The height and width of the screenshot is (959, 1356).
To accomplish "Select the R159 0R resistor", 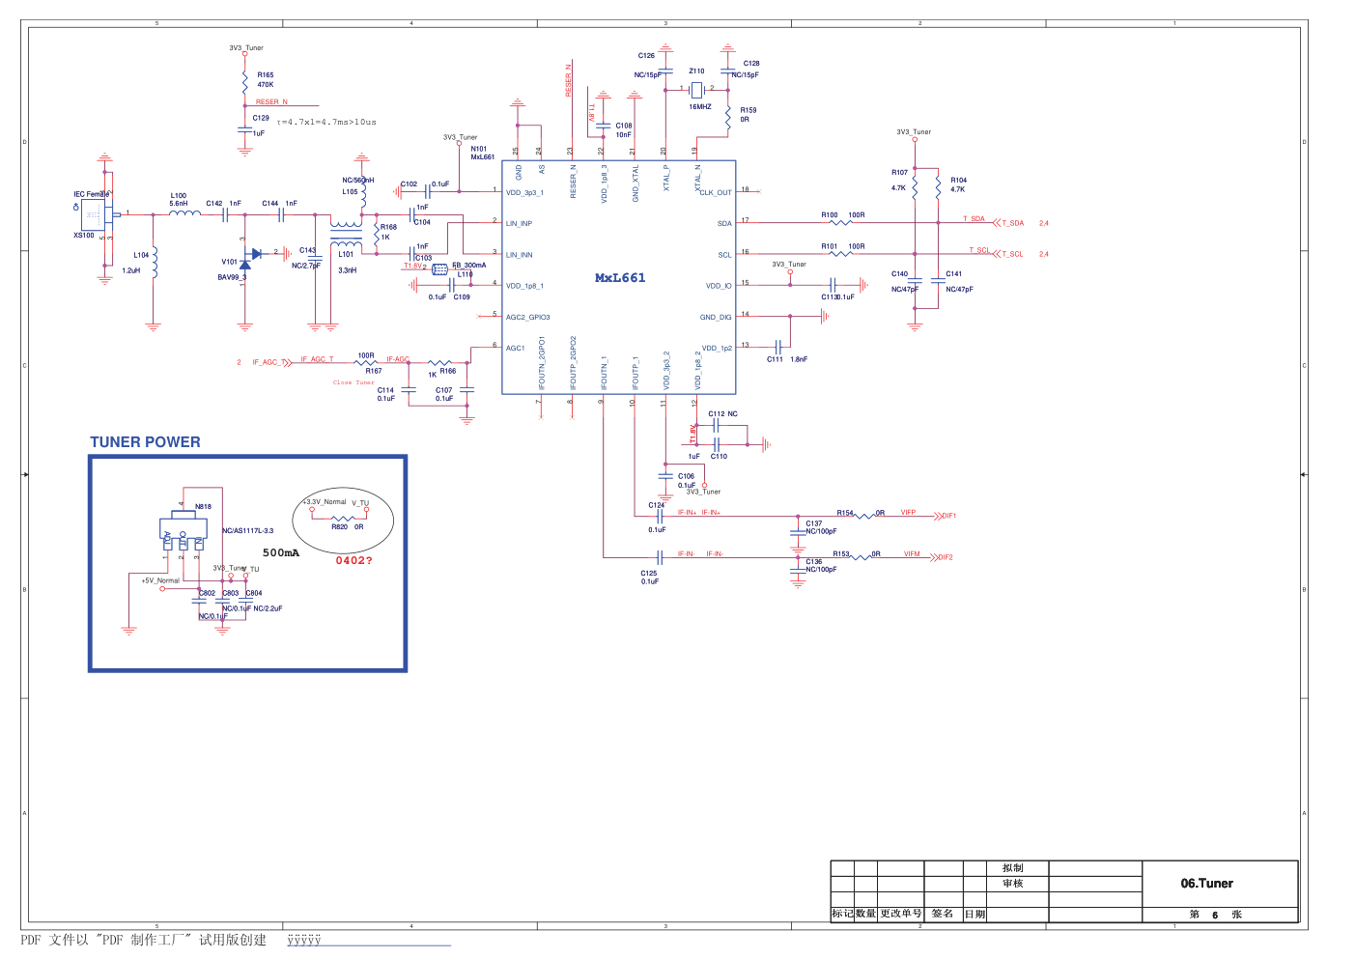I will (728, 116).
